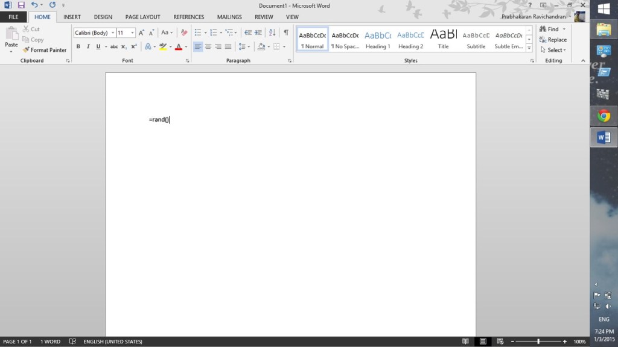Adjust the zoom slider in status bar
This screenshot has width=618, height=347.
[x=538, y=342]
